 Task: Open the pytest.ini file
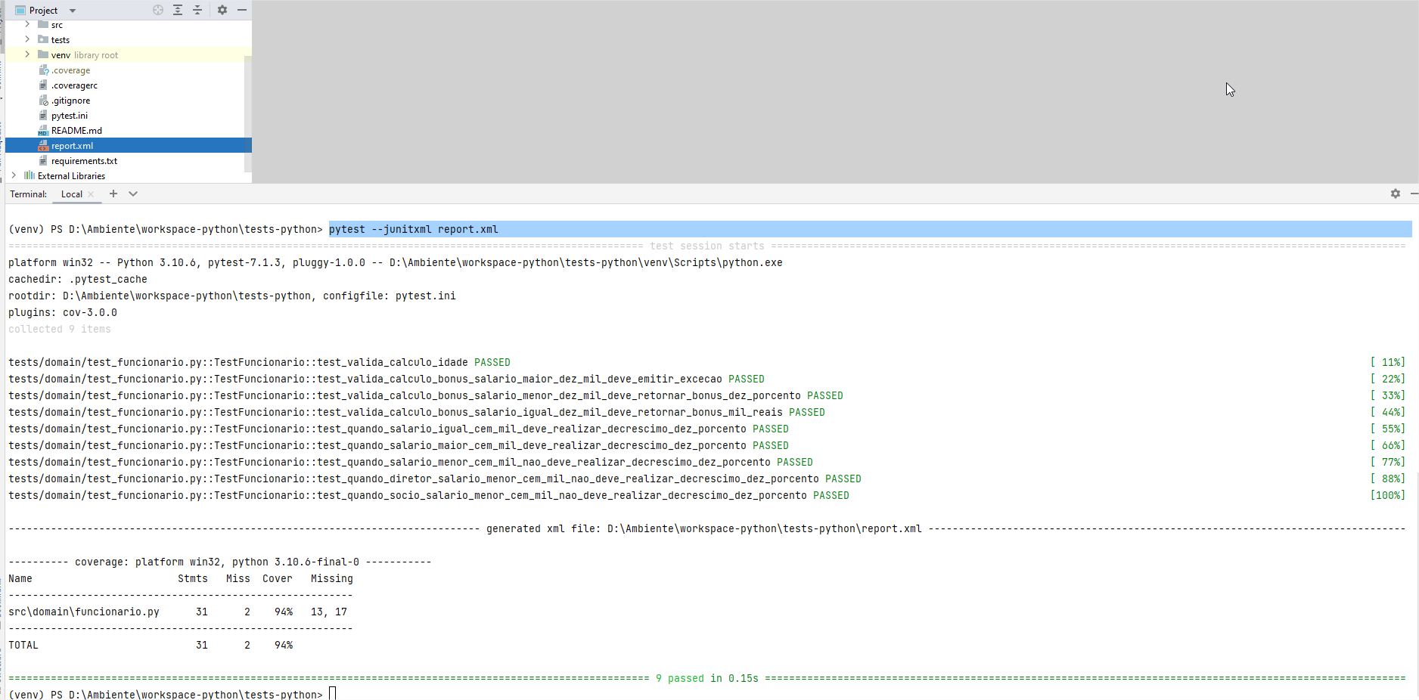click(x=70, y=115)
